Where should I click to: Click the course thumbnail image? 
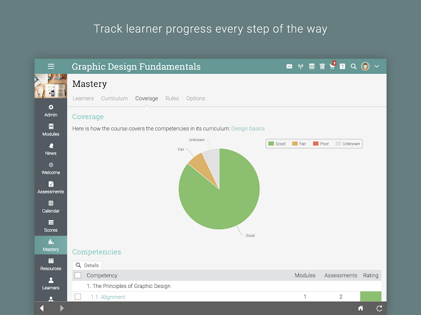(50, 86)
